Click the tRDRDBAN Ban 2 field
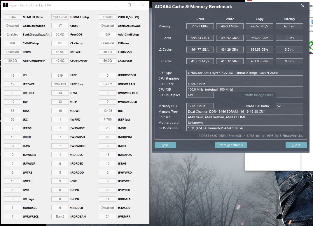 coord(60,216)
